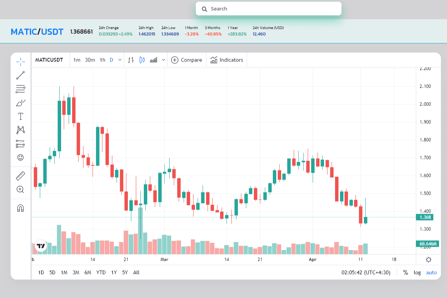Select the text annotation tool
The image size is (447, 298).
[20, 116]
